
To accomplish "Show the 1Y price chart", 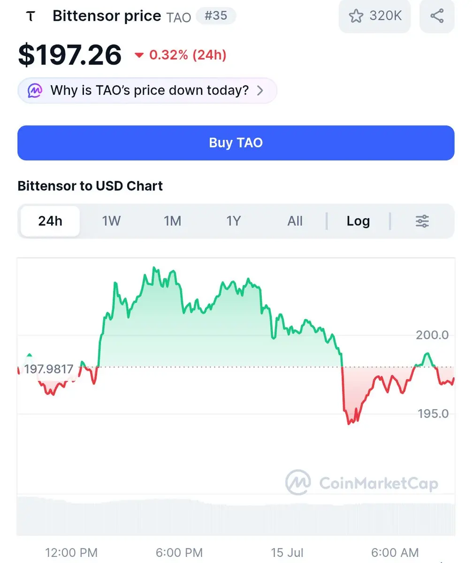I will click(x=233, y=221).
